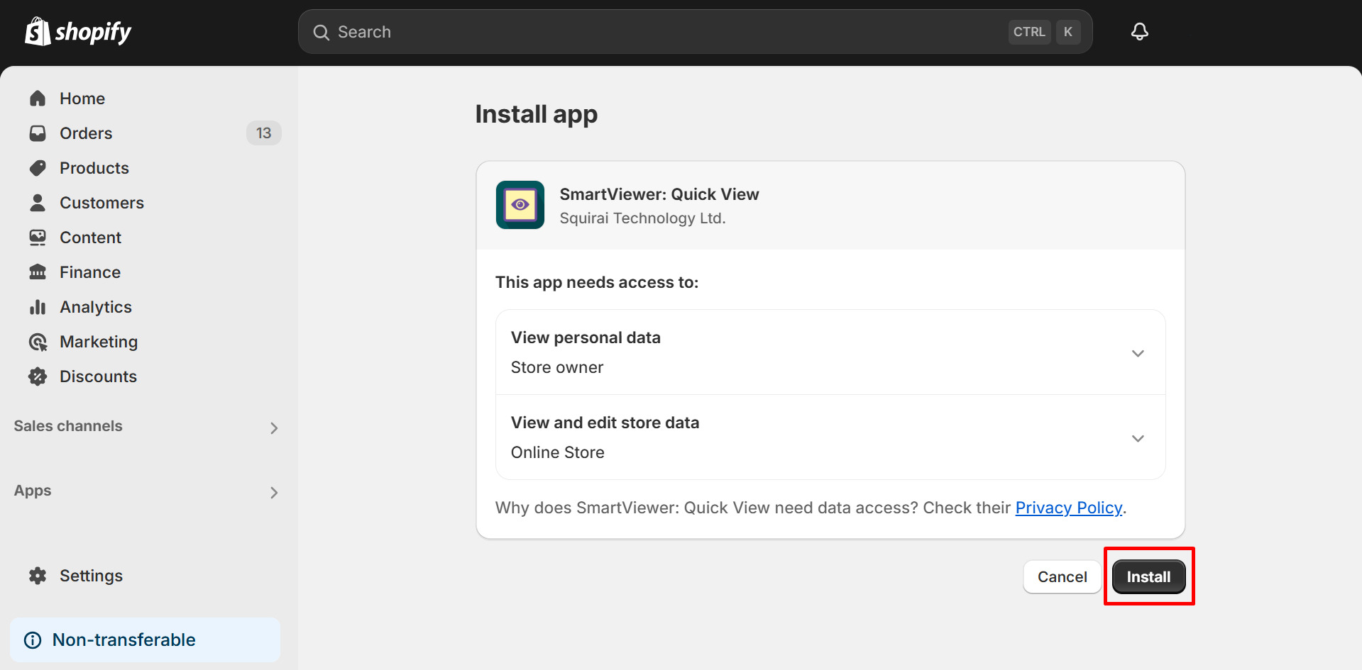Open the Settings menu item
Viewport: 1362px width, 670px height.
91,575
